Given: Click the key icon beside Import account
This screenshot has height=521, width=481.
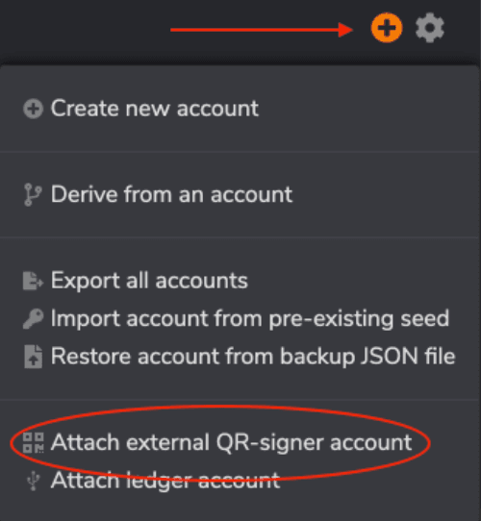Looking at the screenshot, I should pos(33,318).
